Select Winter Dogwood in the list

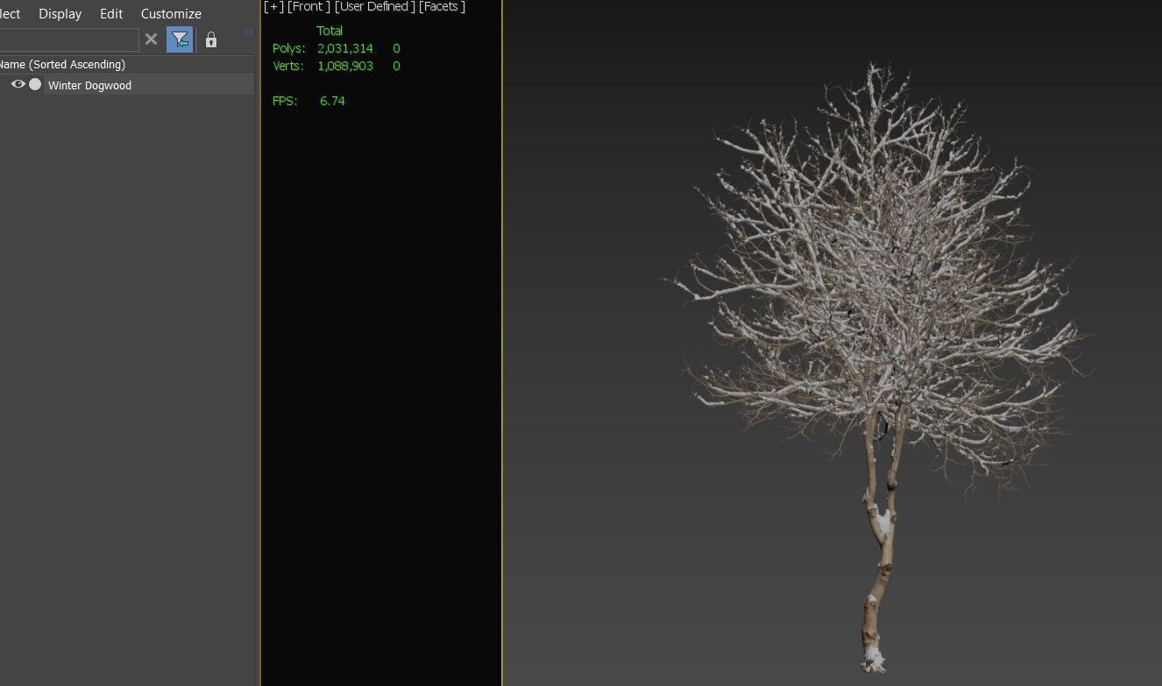pyautogui.click(x=89, y=85)
